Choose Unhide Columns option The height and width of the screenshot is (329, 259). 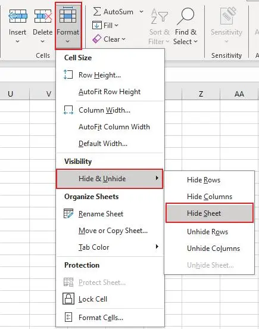213,249
